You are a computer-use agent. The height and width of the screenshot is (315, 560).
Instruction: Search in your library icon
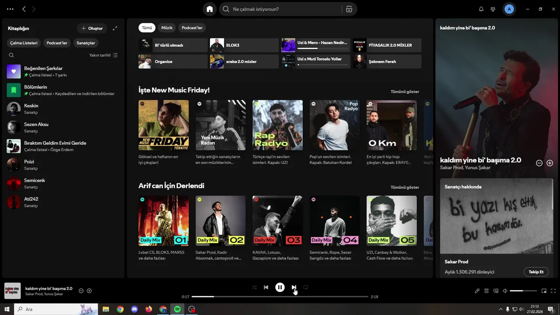[x=11, y=55]
